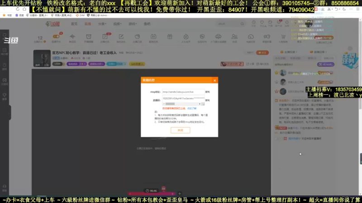Image resolution: width=362 pixels, height=203 pixels.
Task: Select 直播 in the navigation bar
Action: 88,24
